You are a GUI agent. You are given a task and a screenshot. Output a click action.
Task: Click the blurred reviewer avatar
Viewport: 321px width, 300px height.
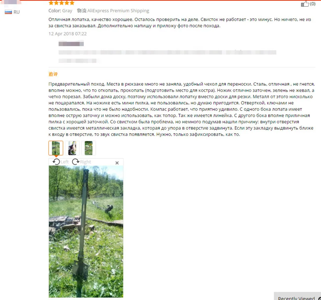10,2
